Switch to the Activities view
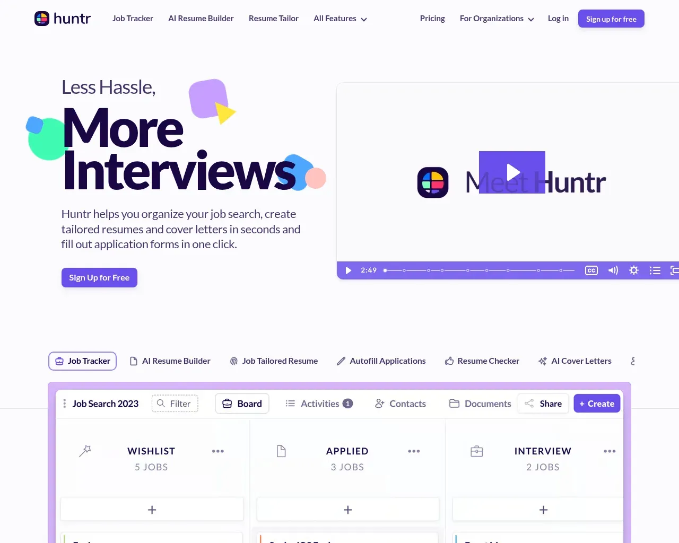Viewport: 679px width, 543px height. tap(319, 404)
